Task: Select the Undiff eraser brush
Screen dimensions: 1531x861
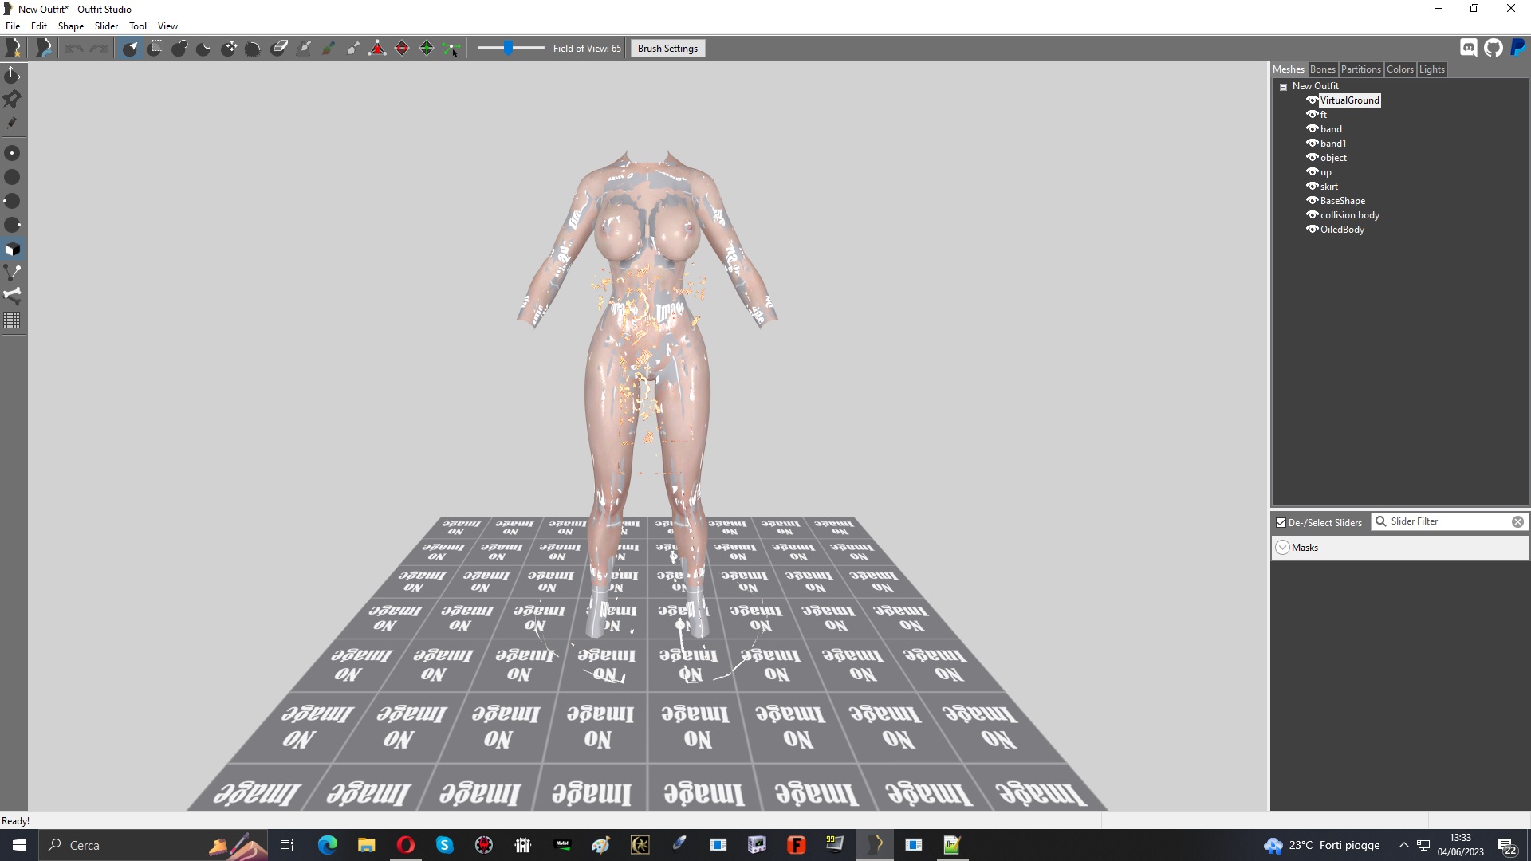Action: pos(279,49)
